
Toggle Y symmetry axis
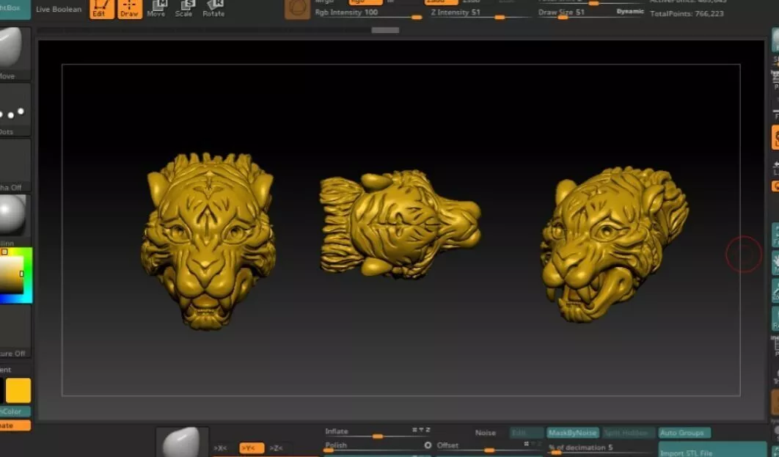coord(252,448)
